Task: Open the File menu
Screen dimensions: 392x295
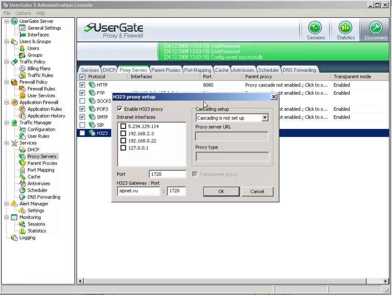Action: 7,13
